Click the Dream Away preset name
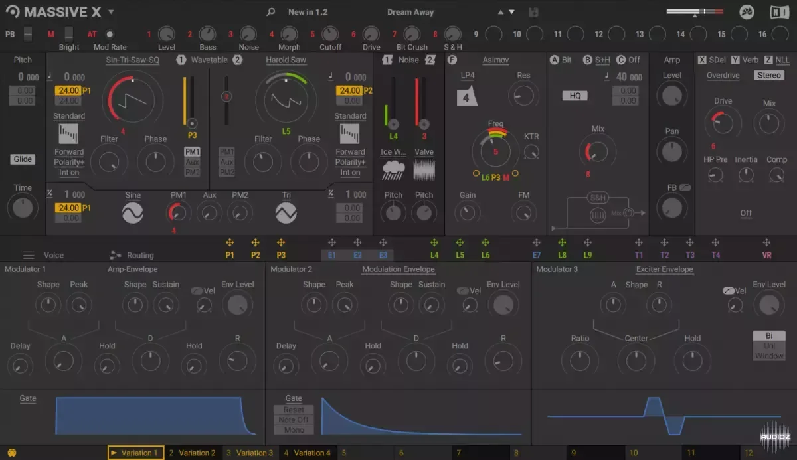Screen dimensions: 797x460 tap(410, 12)
